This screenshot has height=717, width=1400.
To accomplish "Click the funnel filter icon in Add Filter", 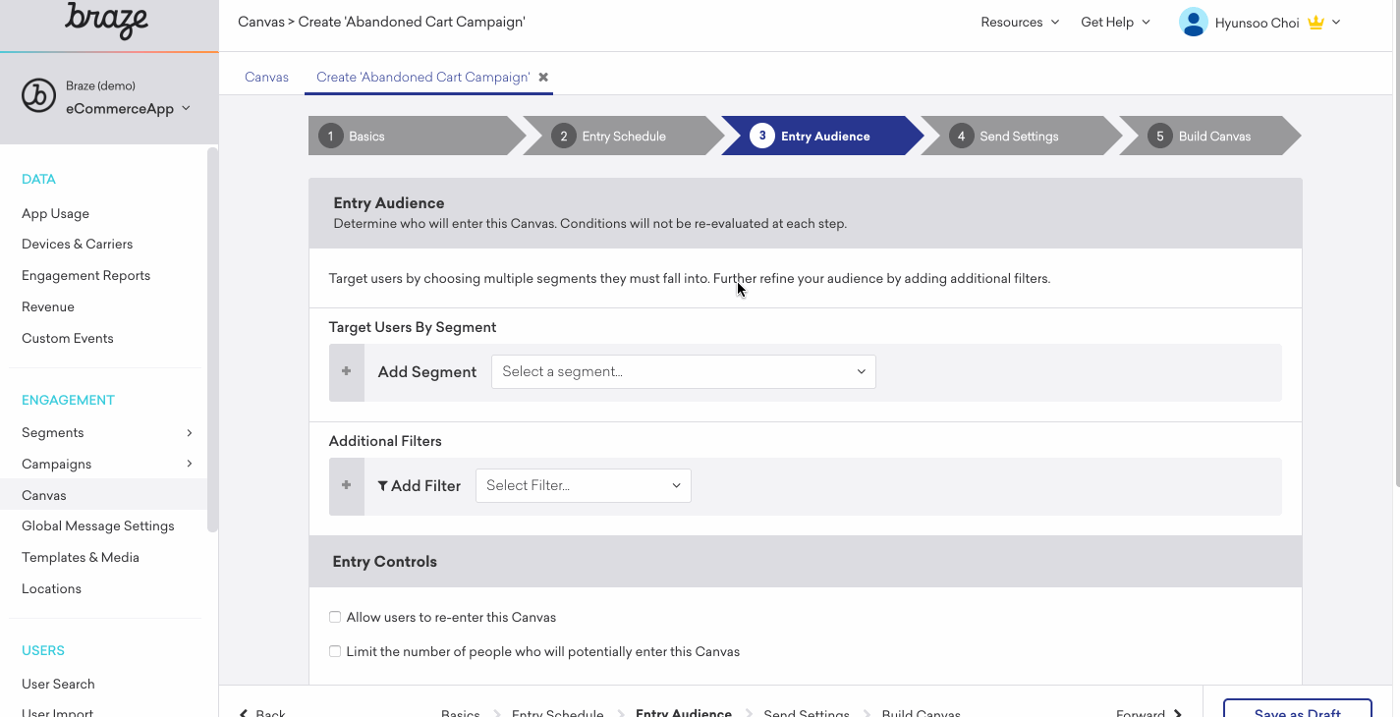I will (x=383, y=485).
